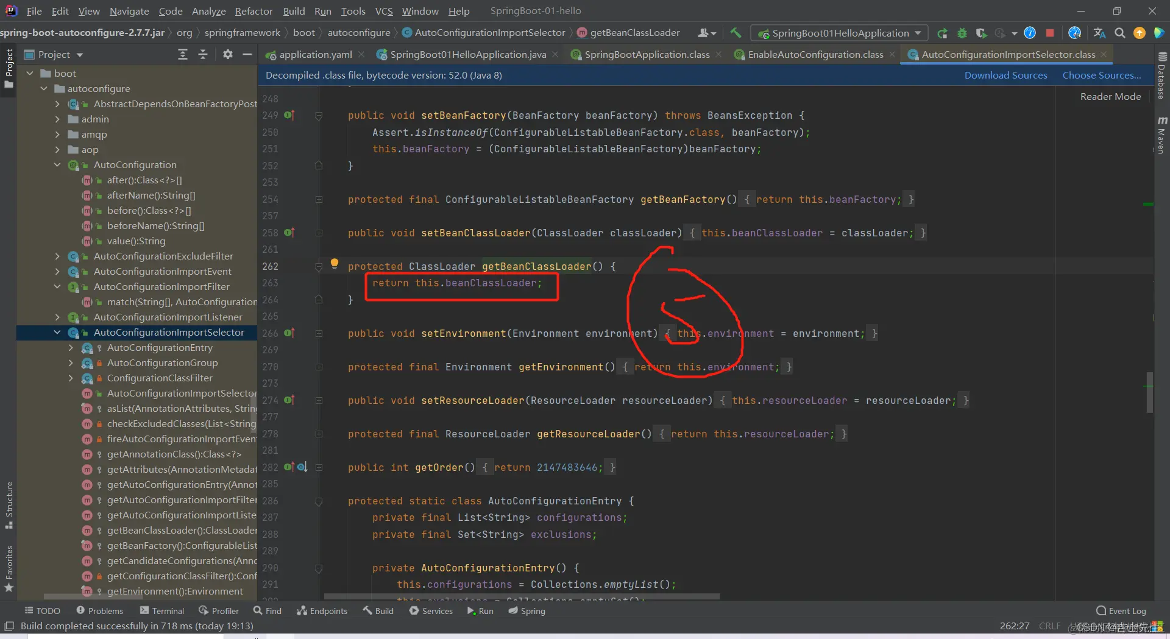Click the override gutter marker on line 258

(289, 233)
